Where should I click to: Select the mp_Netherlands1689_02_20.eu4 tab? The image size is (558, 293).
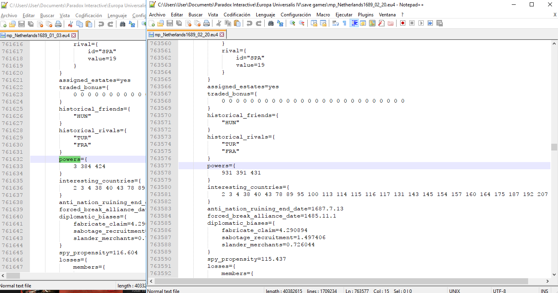click(186, 34)
